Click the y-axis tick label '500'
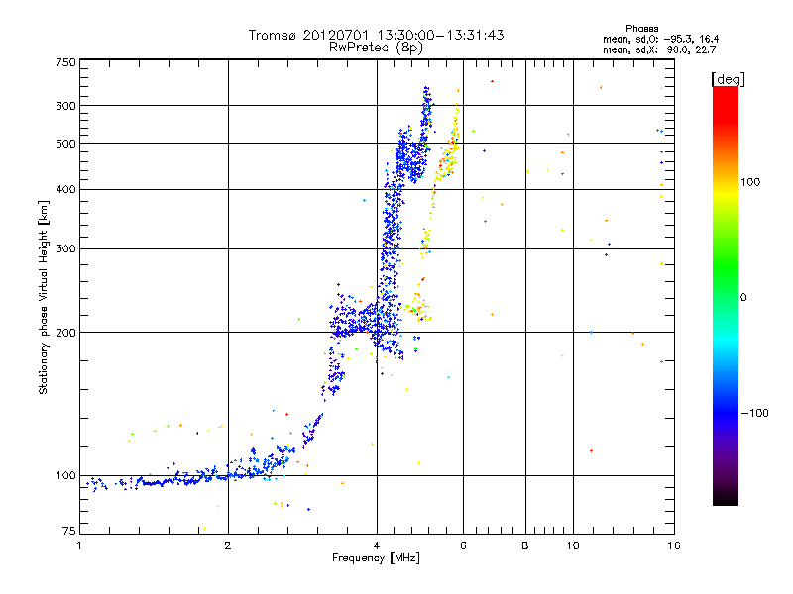This screenshot has height=594, width=793. click(x=65, y=144)
